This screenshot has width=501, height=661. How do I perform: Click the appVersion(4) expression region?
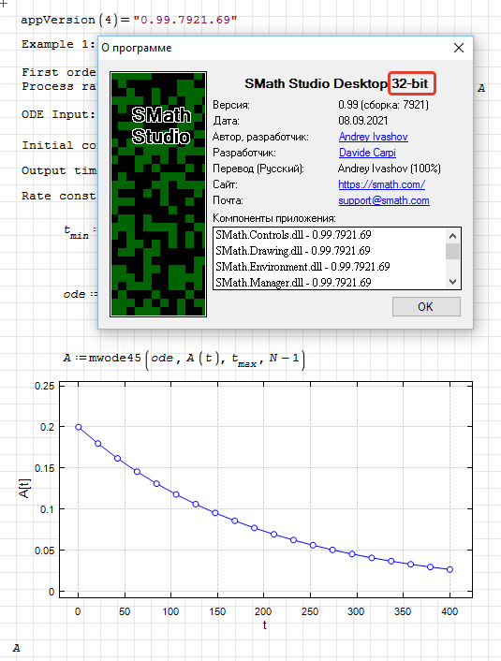point(129,20)
